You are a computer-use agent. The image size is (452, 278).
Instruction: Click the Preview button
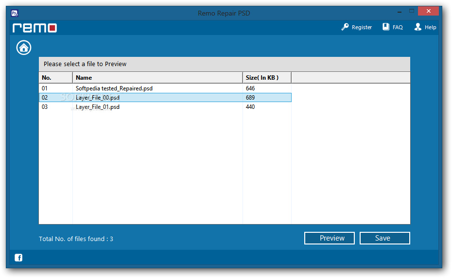click(x=330, y=238)
